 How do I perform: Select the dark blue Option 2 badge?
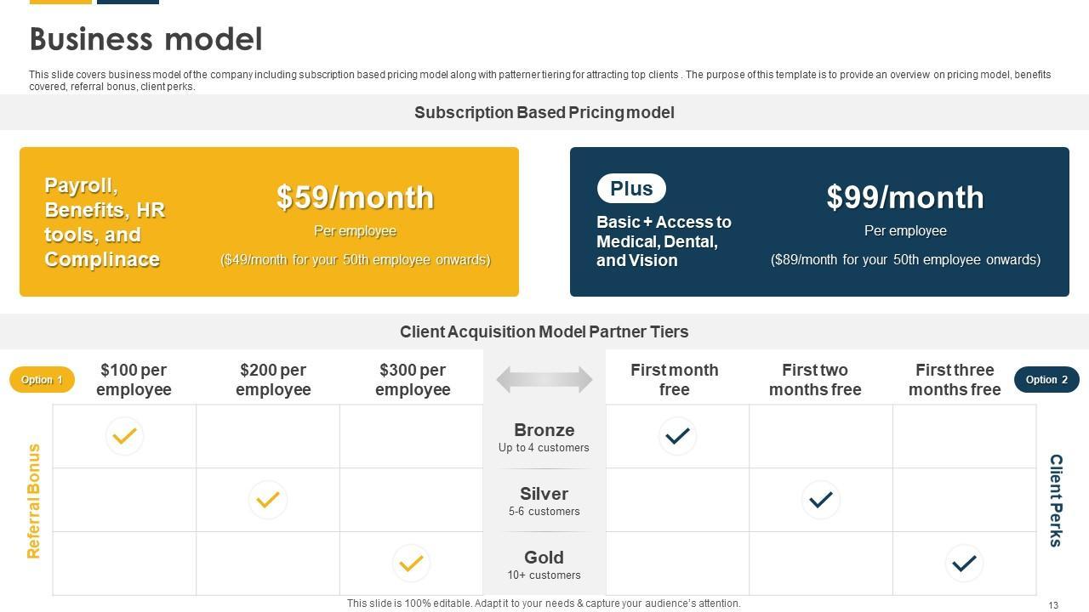coord(1046,380)
